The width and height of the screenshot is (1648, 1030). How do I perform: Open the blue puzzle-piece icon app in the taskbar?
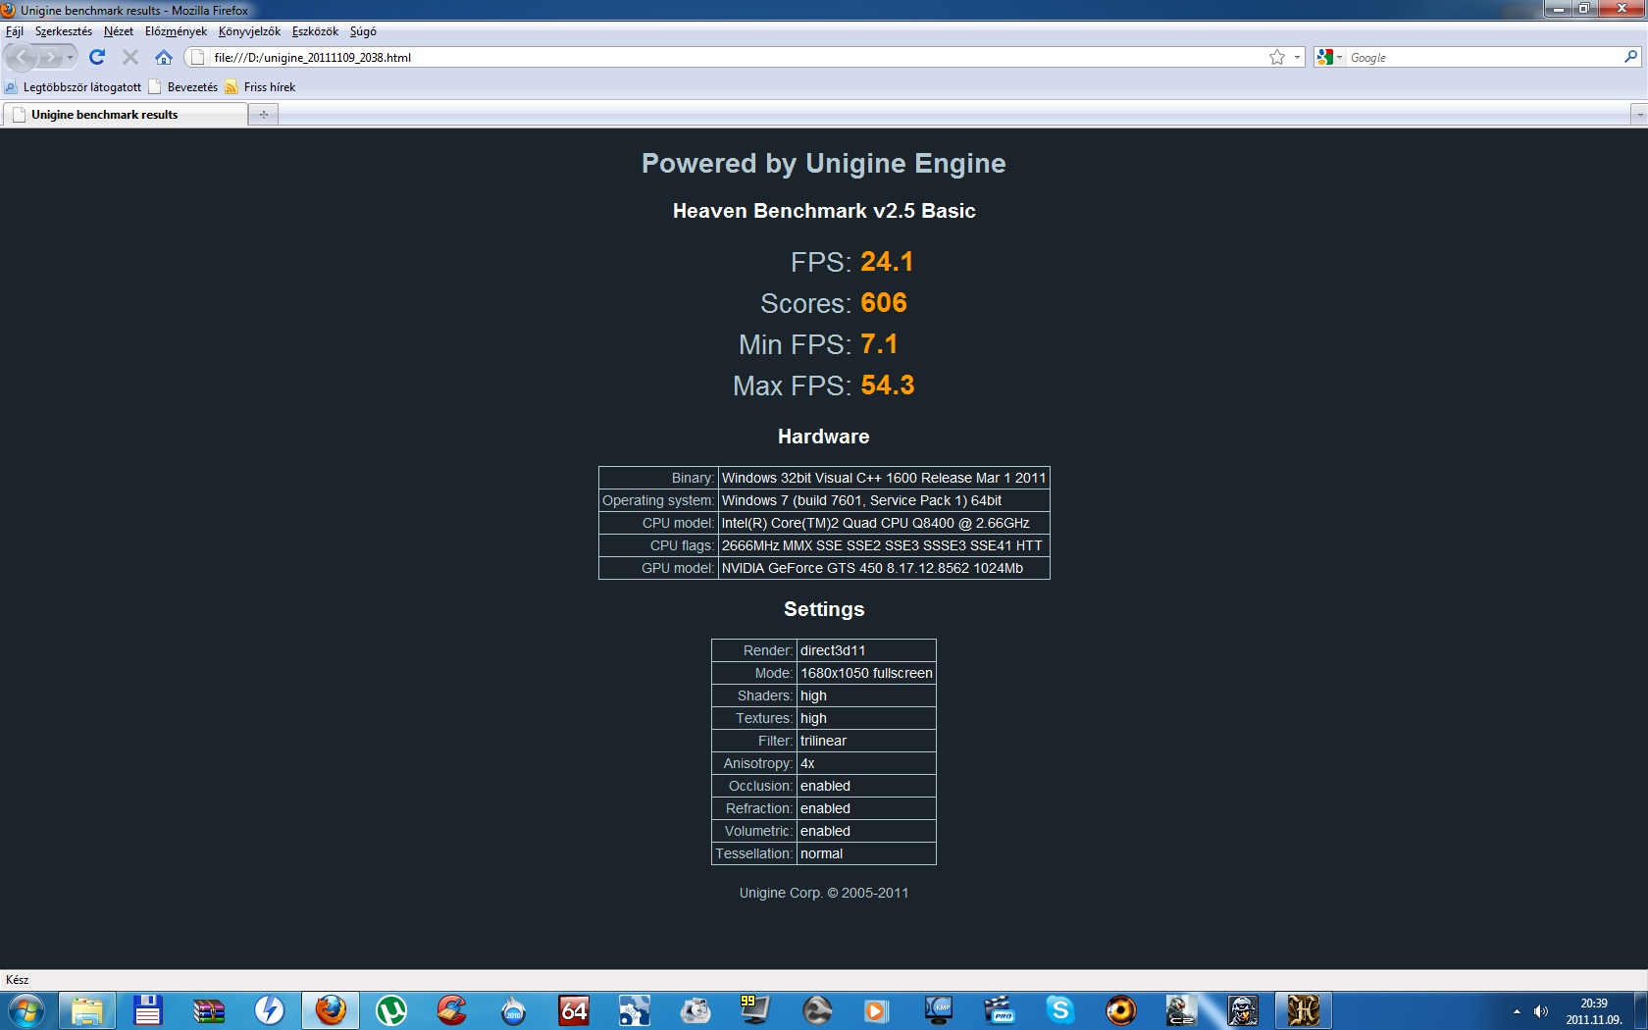635,1010
